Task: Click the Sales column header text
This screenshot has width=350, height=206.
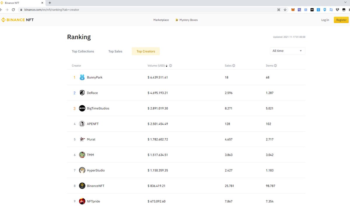Action: click(228, 66)
